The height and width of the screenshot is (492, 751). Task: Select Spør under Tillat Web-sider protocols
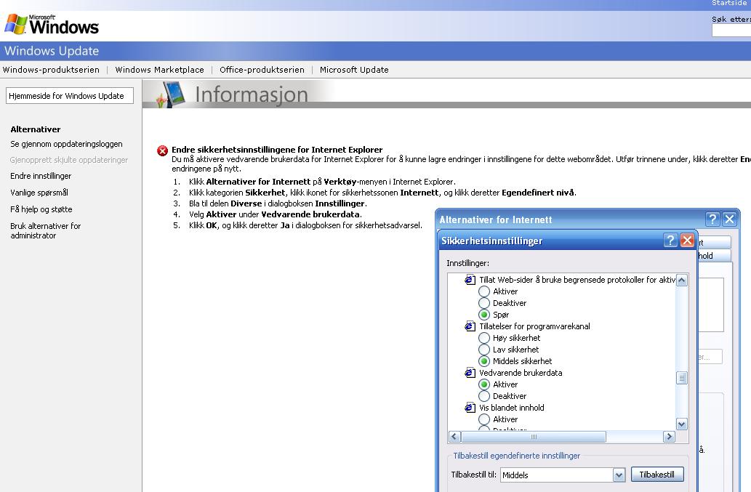click(484, 315)
